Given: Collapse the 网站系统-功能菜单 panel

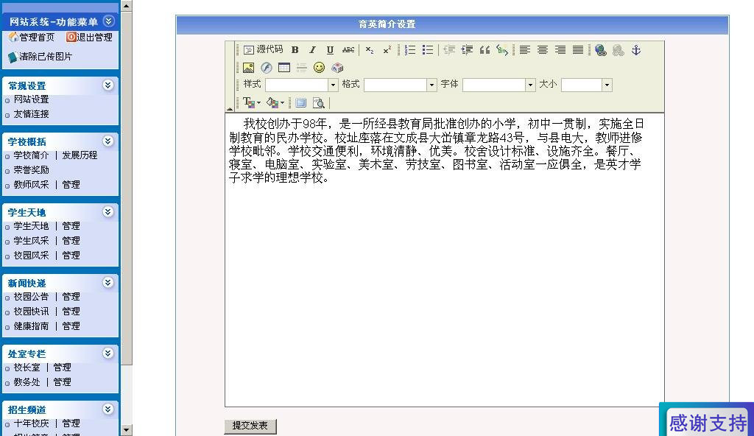Looking at the screenshot, I should coord(109,21).
